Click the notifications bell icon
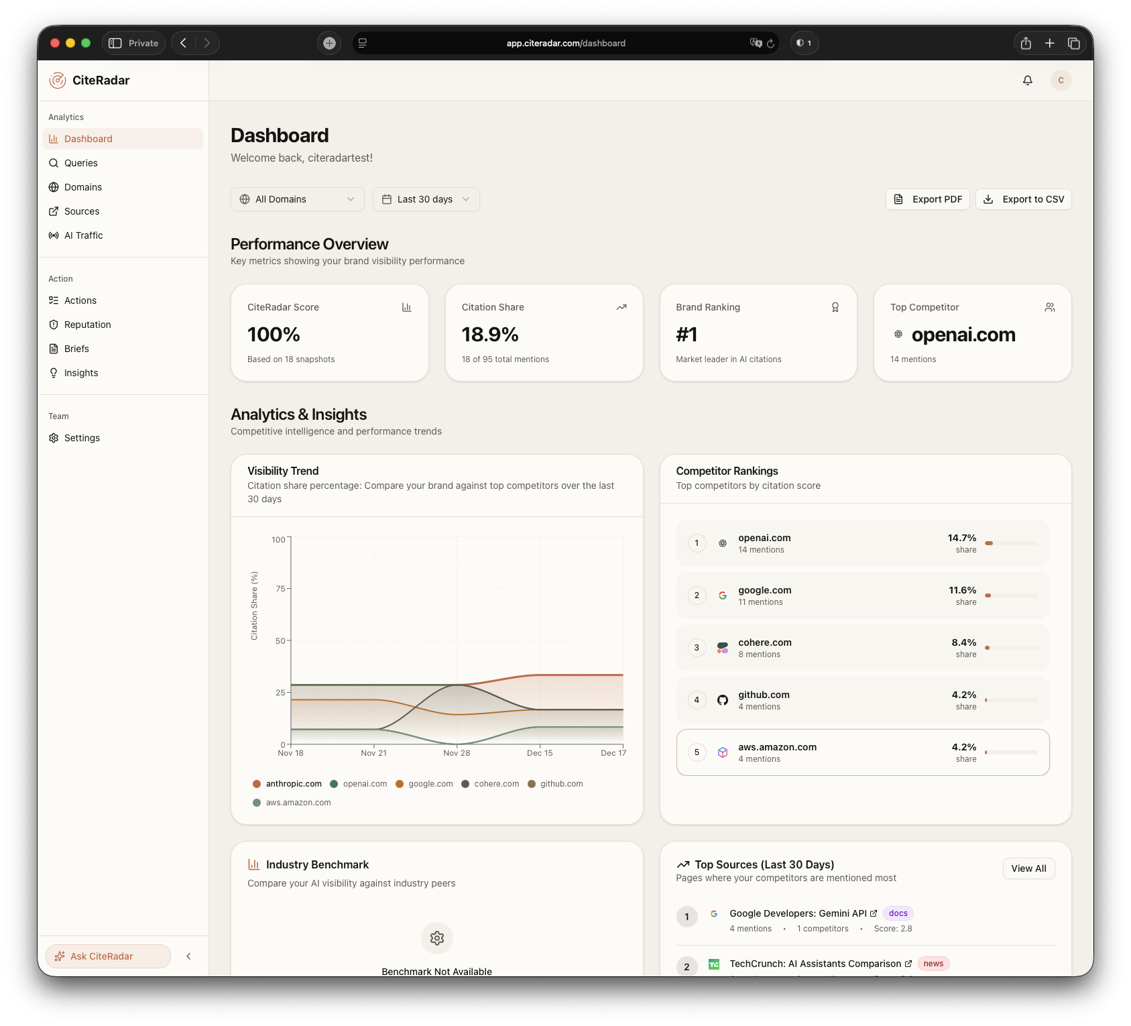 (x=1028, y=80)
